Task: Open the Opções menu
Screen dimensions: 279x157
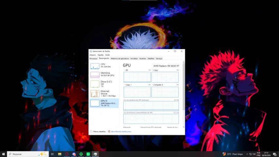Action: pos(100,55)
